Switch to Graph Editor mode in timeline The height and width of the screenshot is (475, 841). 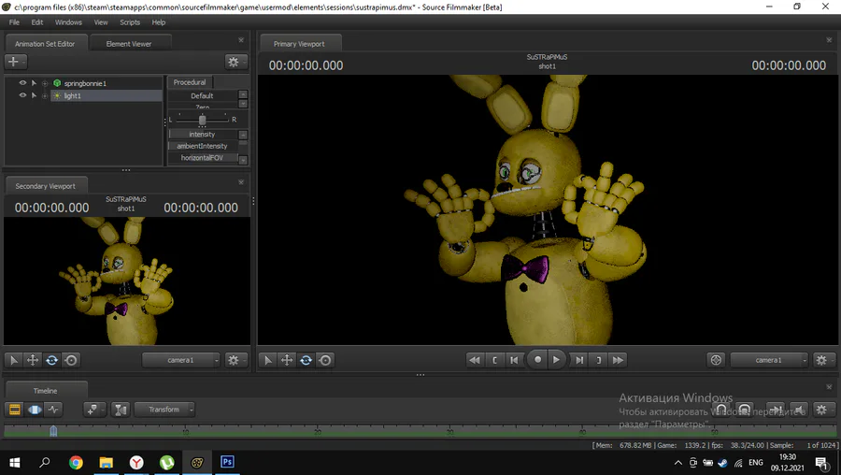54,409
